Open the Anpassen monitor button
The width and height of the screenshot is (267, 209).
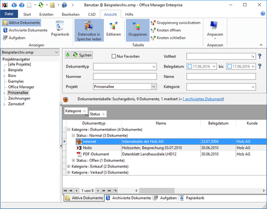click(215, 29)
